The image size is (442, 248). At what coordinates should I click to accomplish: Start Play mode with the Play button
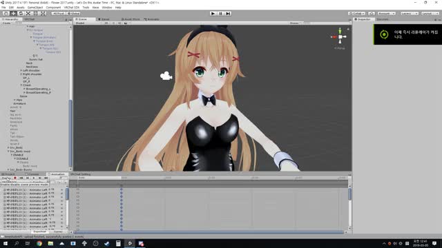click(x=213, y=14)
